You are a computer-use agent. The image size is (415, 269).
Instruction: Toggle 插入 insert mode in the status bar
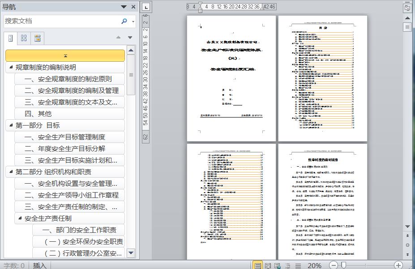tap(40, 265)
